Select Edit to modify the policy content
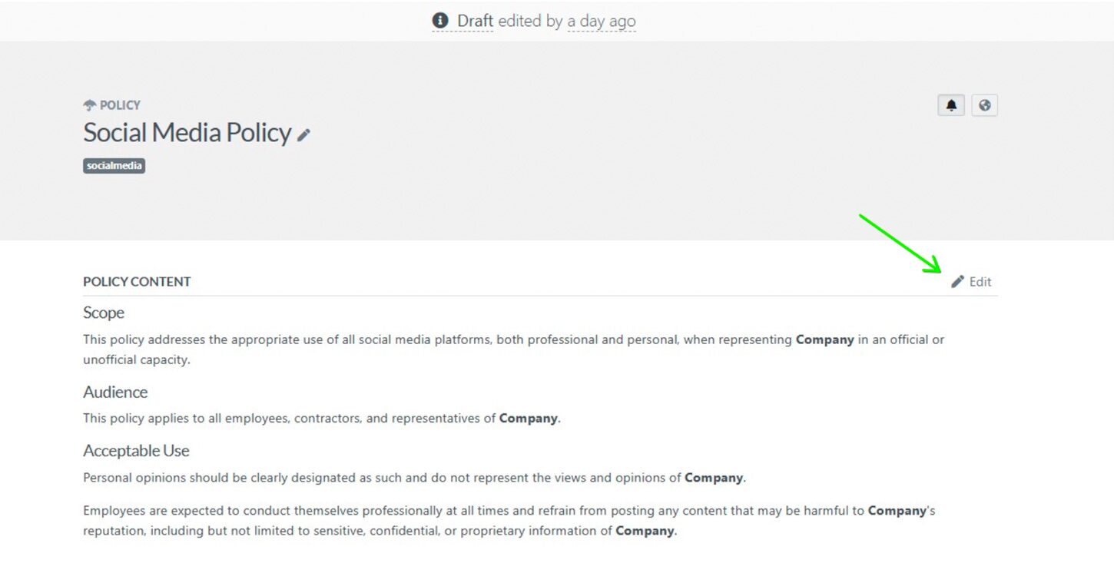The height and width of the screenshot is (573, 1114). click(x=978, y=281)
